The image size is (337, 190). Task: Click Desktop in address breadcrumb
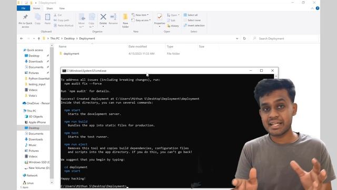69,39
